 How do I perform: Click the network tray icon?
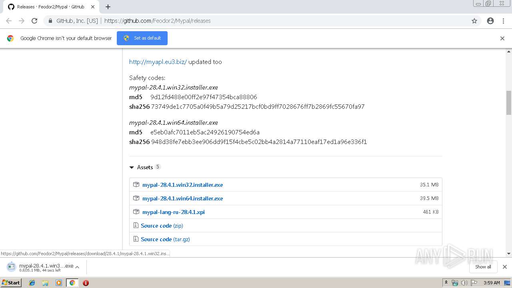(x=455, y=283)
